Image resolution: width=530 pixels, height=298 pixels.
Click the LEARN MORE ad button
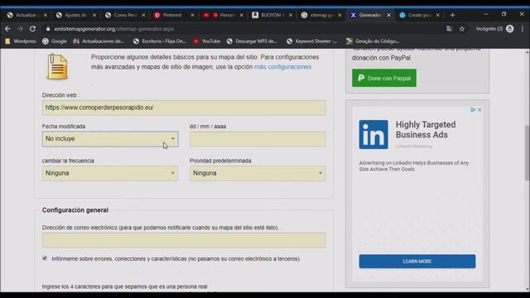[417, 262]
